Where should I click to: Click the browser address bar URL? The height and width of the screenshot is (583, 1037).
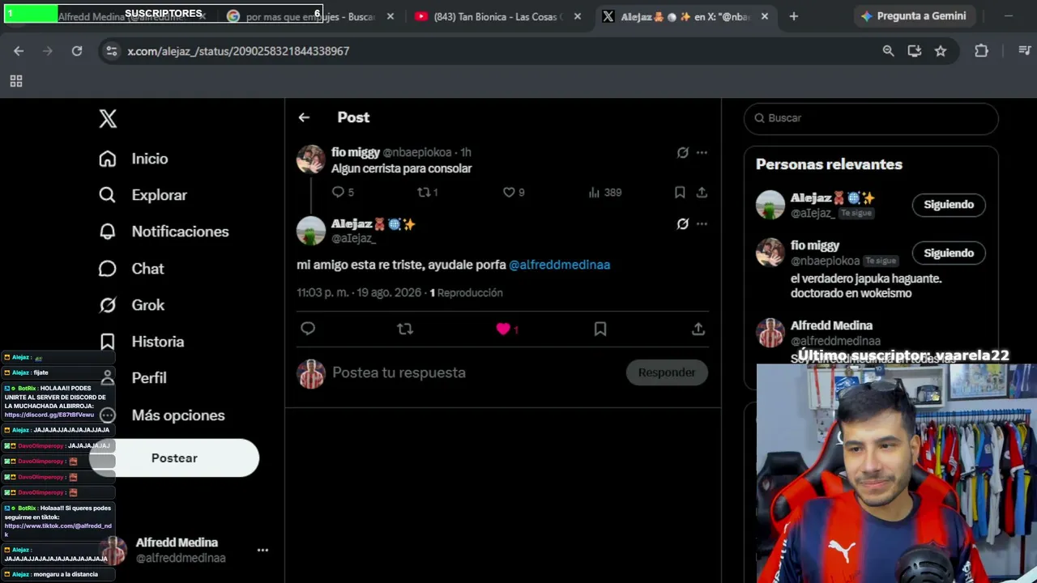click(238, 51)
